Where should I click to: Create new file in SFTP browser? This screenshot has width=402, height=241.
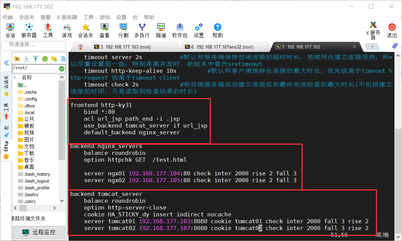63,59
